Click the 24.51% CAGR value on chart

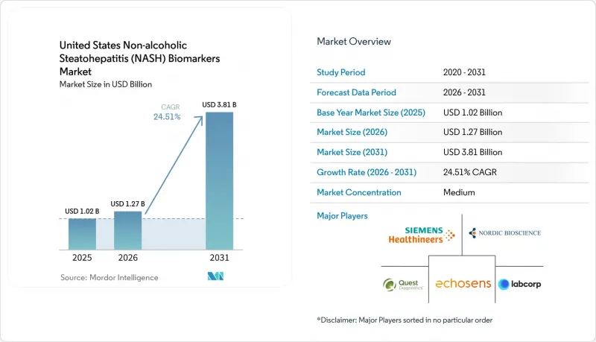(167, 117)
